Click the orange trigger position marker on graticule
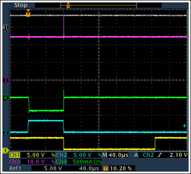Viewport: 191px width, 174px height. pos(28,13)
